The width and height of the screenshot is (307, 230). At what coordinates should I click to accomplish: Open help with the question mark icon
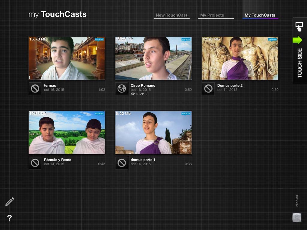[x=9, y=218]
